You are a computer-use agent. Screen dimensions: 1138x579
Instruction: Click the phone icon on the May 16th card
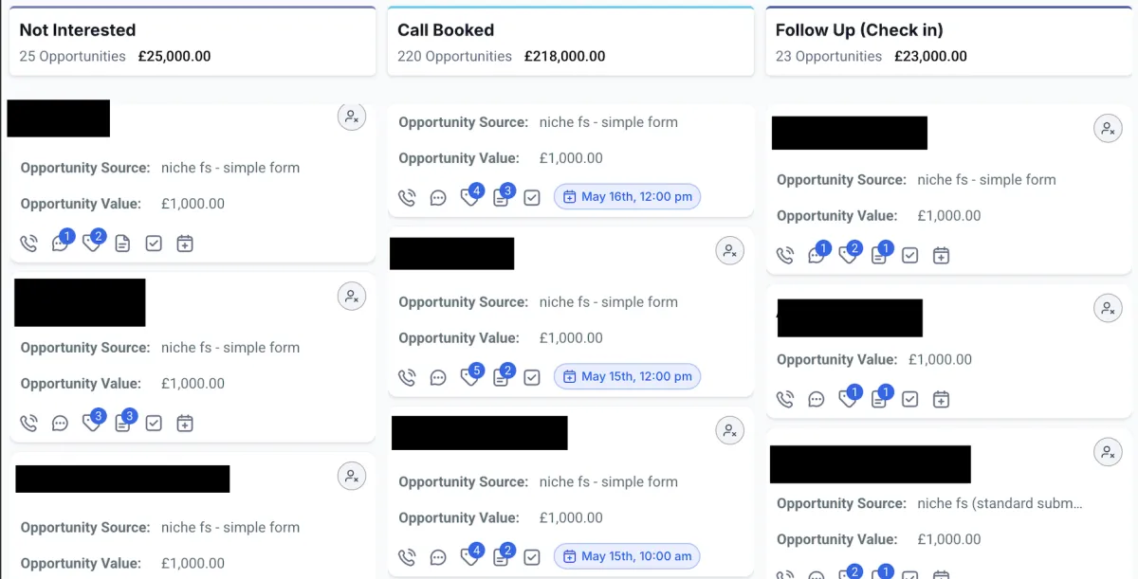[x=407, y=197]
